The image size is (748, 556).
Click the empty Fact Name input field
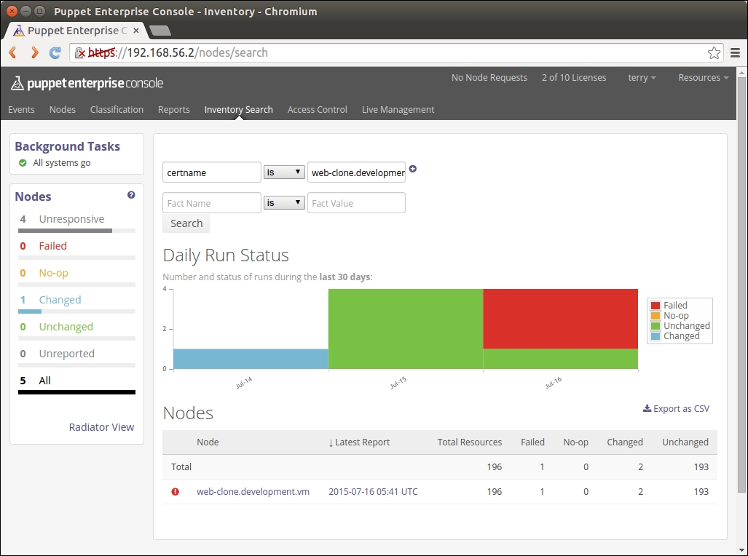pos(211,203)
